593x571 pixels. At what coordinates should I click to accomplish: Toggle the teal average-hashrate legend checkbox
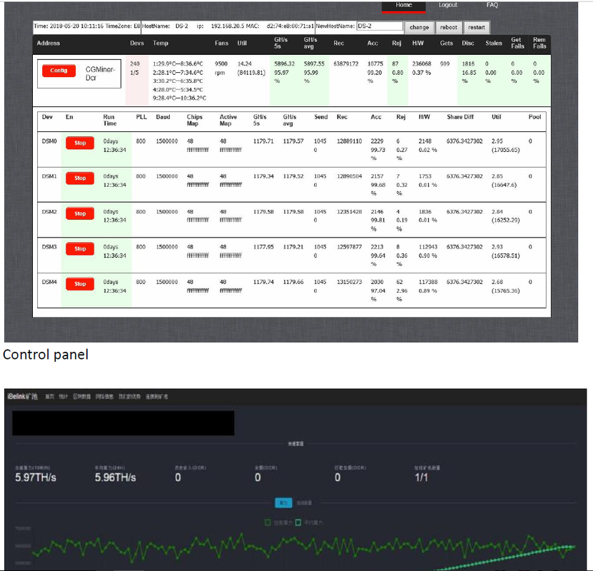tap(298, 522)
